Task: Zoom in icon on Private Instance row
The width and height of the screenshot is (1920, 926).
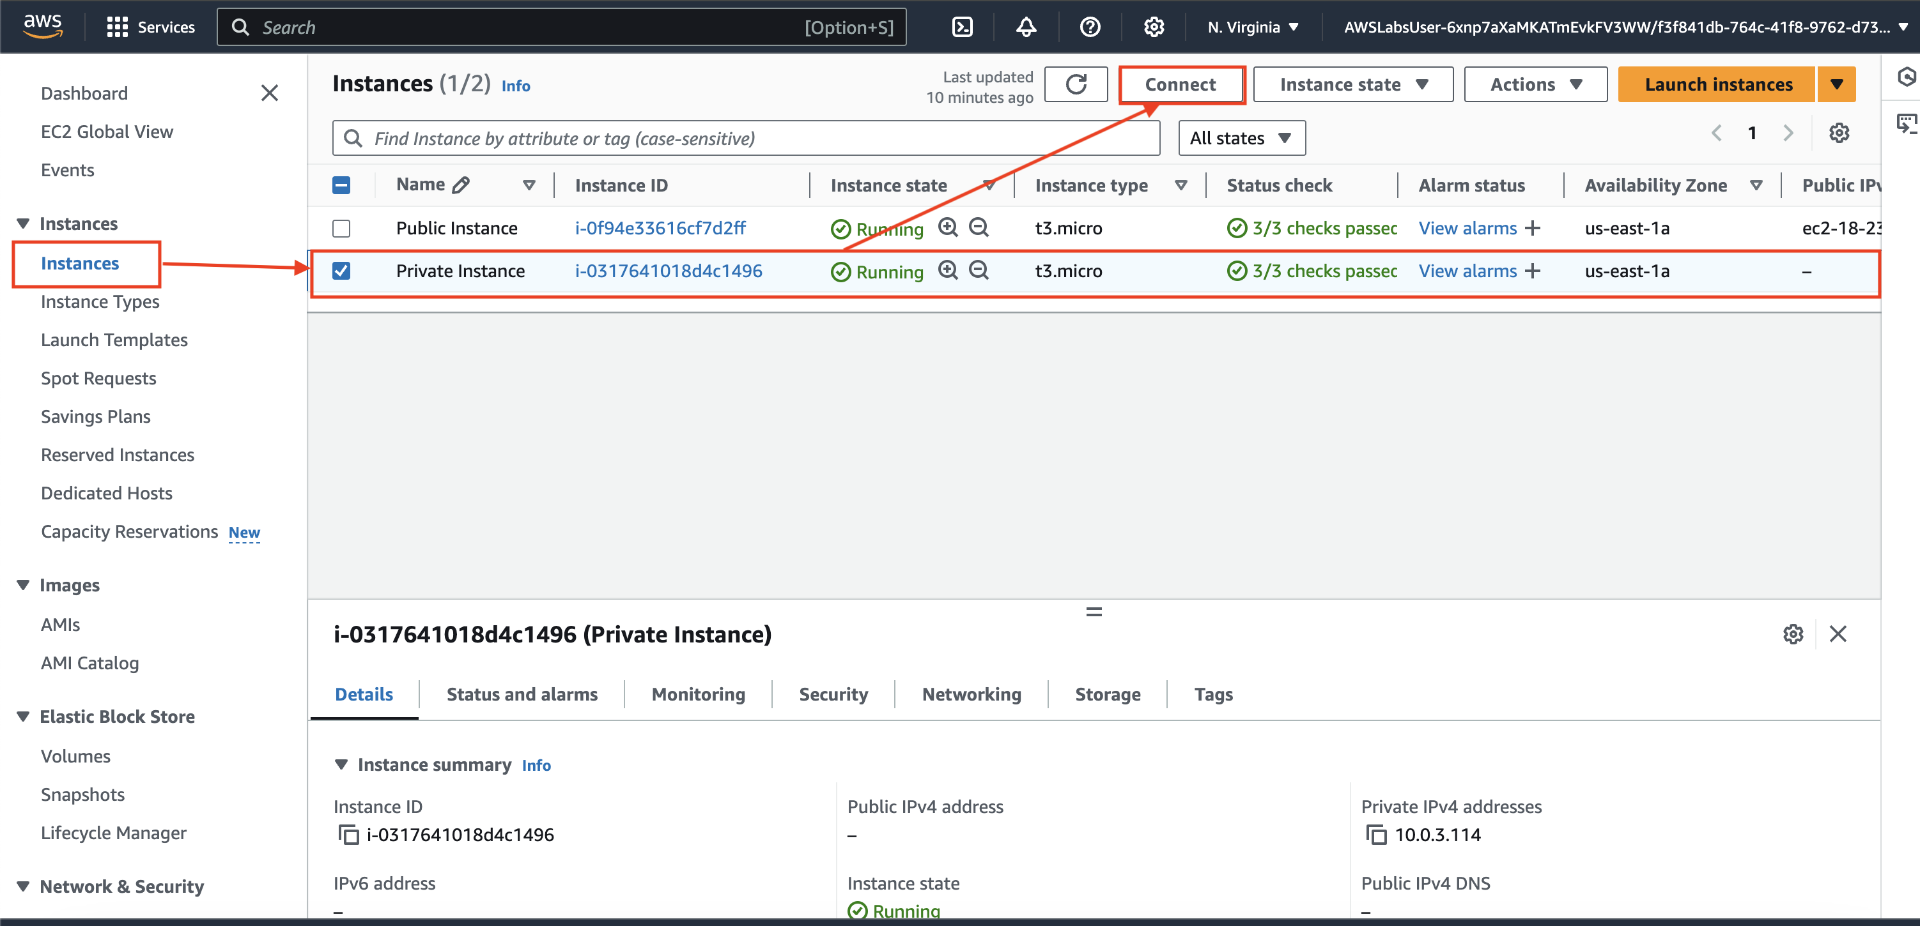Action: point(948,269)
